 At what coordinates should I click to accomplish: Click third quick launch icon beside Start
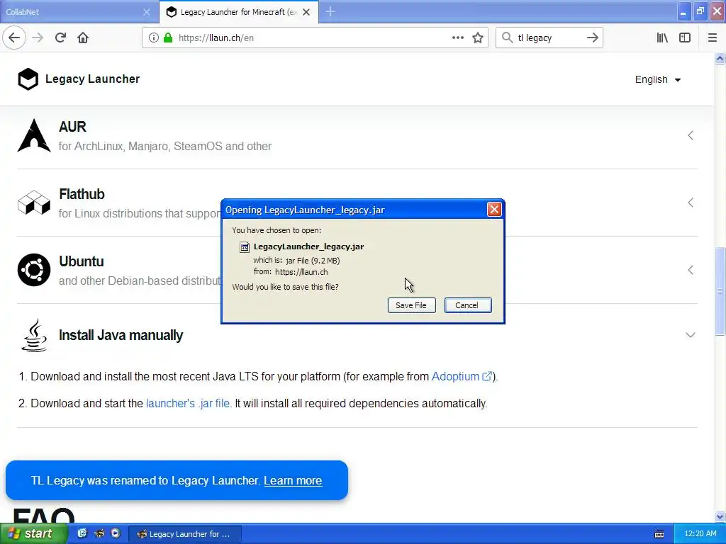pos(116,533)
